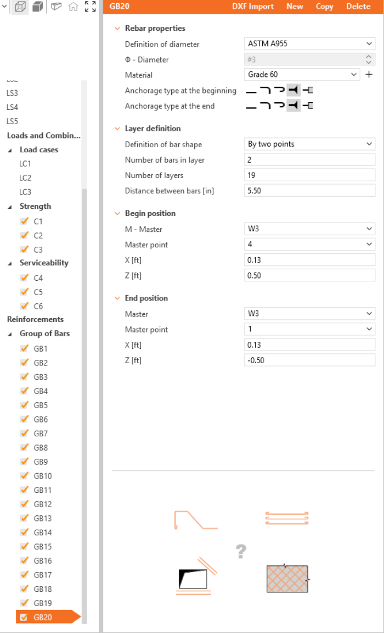This screenshot has width=384, height=633.
Task: Click the New button
Action: (x=295, y=7)
